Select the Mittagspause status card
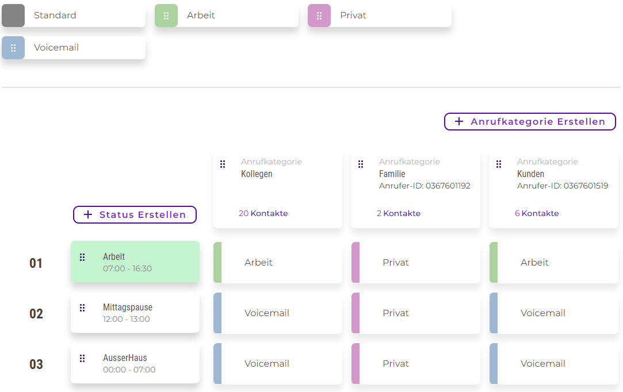 135,313
